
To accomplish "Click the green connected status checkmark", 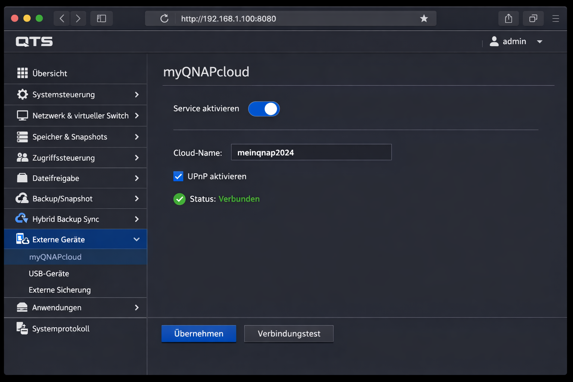I will [x=179, y=199].
